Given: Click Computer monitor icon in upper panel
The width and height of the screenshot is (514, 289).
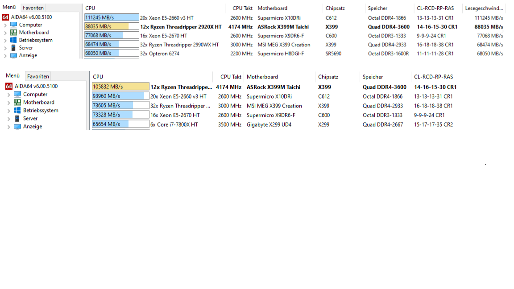Looking at the screenshot, I should [13, 25].
